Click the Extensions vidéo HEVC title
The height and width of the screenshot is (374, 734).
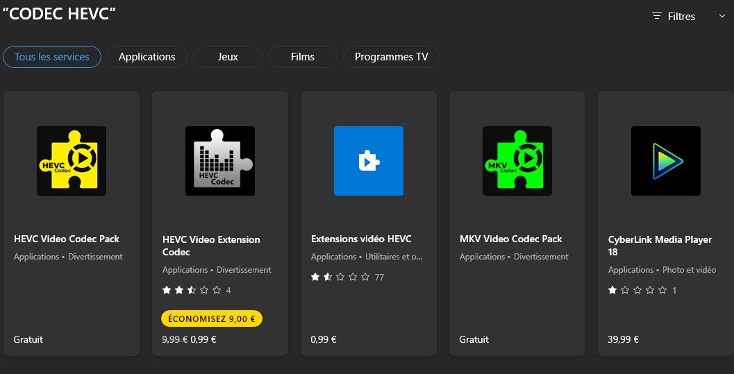coord(361,239)
